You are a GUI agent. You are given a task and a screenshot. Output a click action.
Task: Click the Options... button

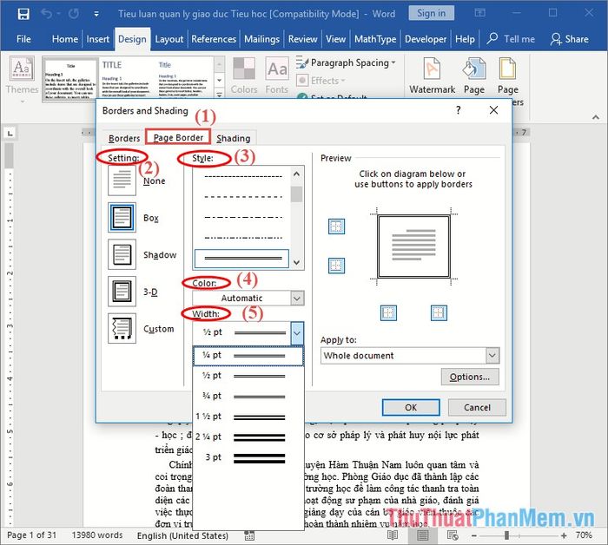click(470, 377)
